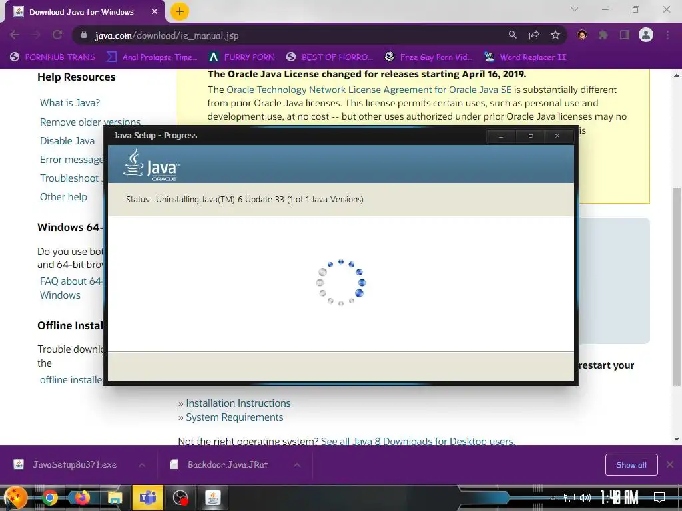Open the Disable Java help link
The height and width of the screenshot is (511, 682).
pyautogui.click(x=67, y=141)
